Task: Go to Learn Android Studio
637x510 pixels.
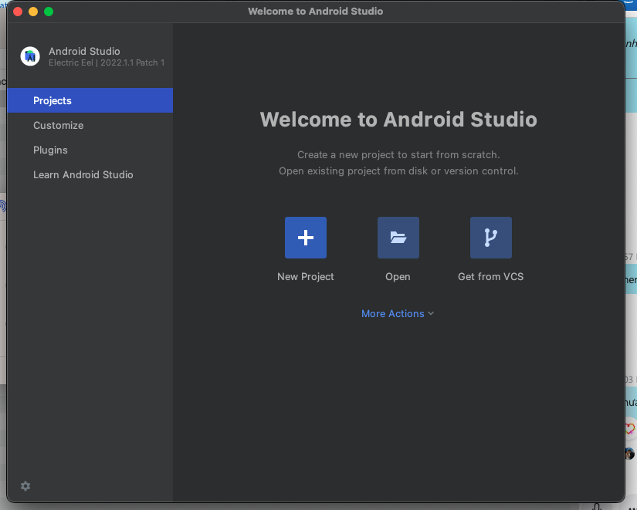Action: pyautogui.click(x=83, y=174)
